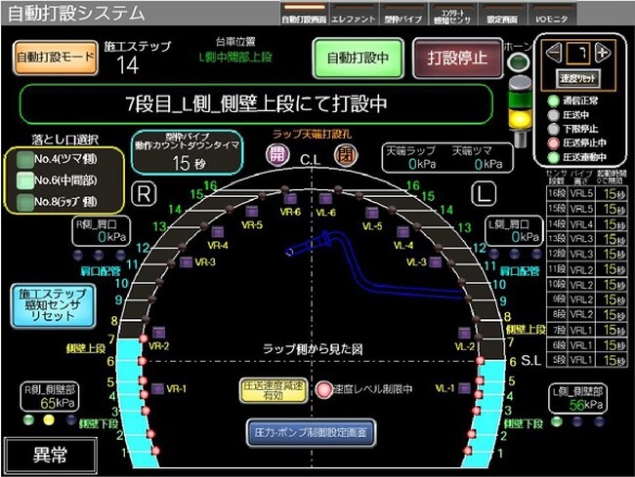
Task: Click the signal tower light icon
Action: click(520, 110)
